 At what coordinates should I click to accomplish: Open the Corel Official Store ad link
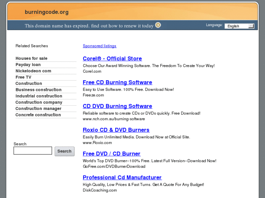coord(112,58)
